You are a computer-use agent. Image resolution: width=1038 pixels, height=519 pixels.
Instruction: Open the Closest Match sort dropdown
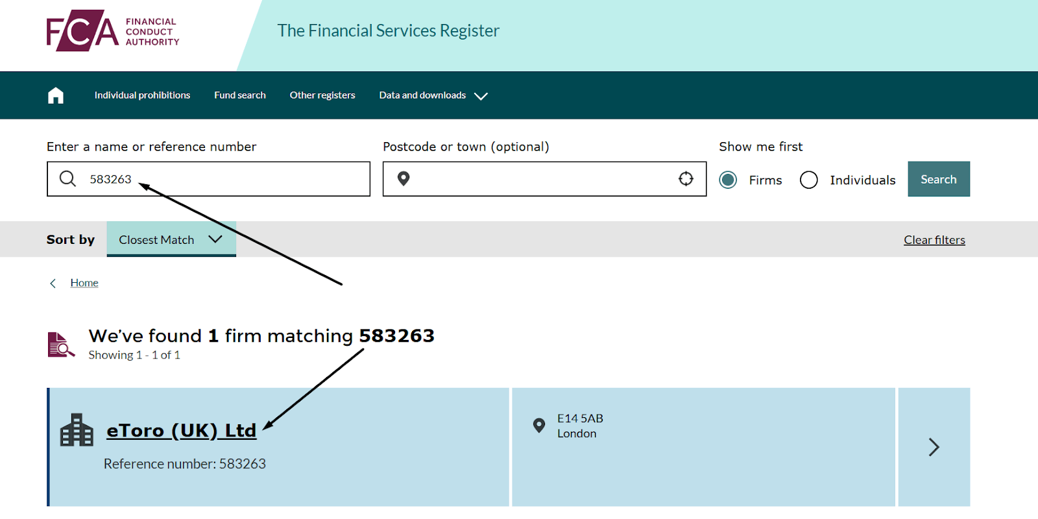coord(171,239)
